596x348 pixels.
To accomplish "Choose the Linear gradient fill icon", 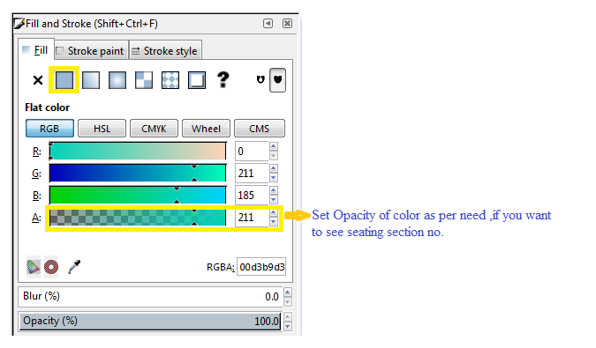I will [91, 80].
